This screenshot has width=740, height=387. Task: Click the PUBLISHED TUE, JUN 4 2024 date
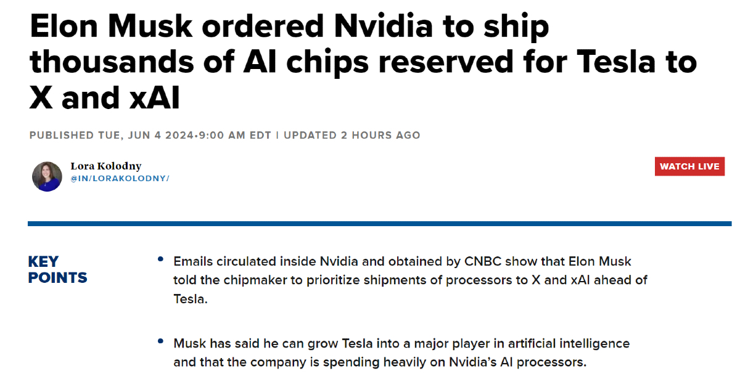coord(112,135)
